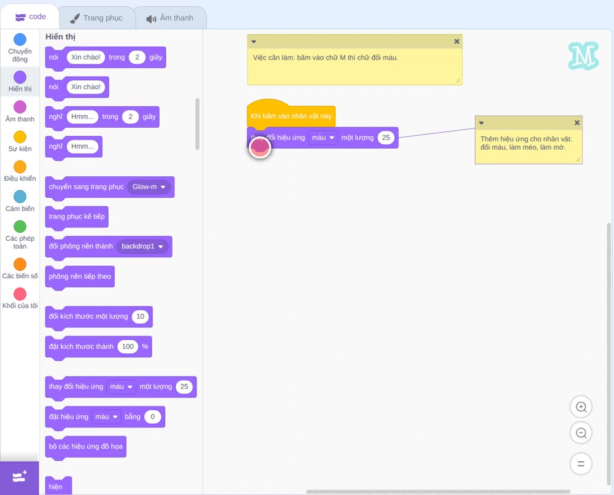Zoom in on the workspace
Image resolution: width=614 pixels, height=495 pixels.
click(581, 407)
